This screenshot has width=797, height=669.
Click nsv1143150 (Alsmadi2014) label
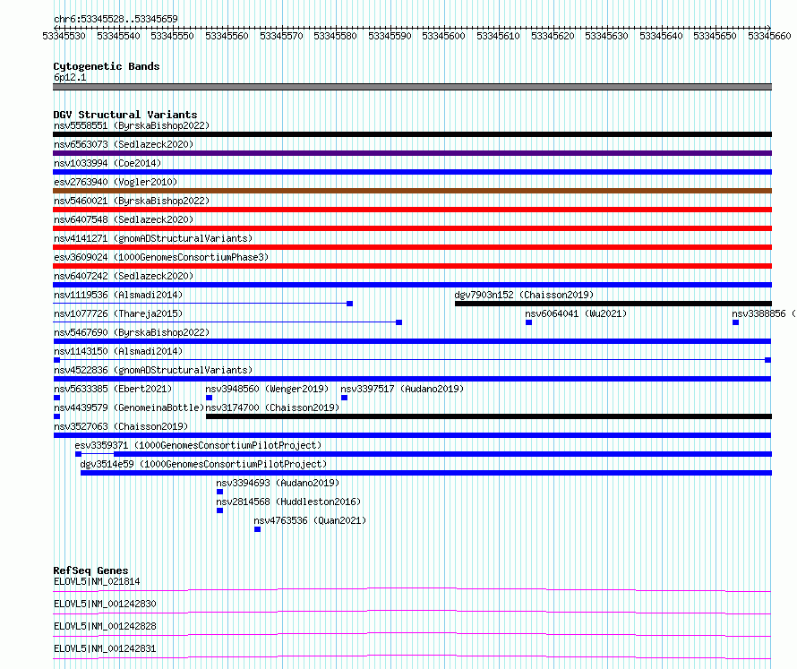click(x=118, y=351)
